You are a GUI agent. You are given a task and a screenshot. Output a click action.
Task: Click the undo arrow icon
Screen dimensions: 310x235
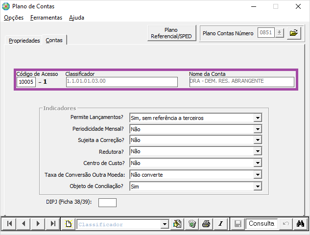pos(286,224)
